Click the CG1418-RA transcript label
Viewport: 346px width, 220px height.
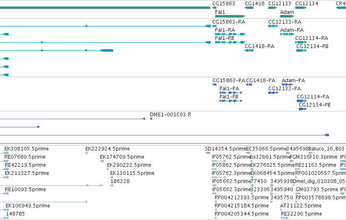click(259, 46)
